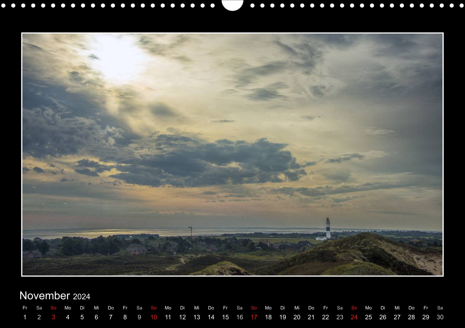465x328 pixels.
Task: Select day 1 in the date row
Action: coord(25,317)
